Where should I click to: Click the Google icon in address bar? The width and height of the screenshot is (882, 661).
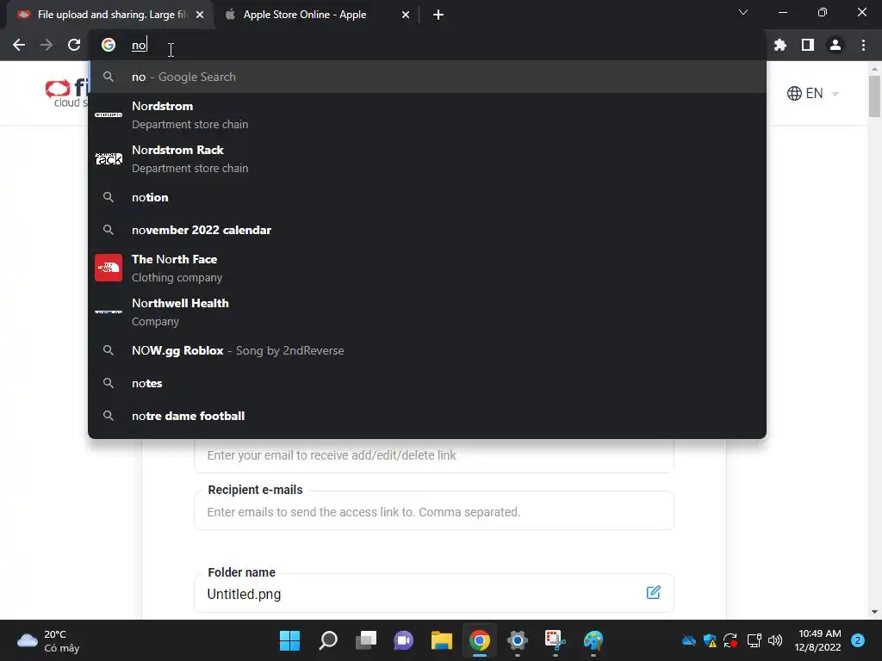tap(109, 45)
